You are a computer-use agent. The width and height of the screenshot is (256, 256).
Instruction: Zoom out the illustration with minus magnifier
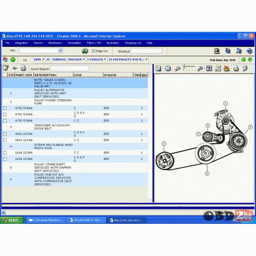click(177, 68)
